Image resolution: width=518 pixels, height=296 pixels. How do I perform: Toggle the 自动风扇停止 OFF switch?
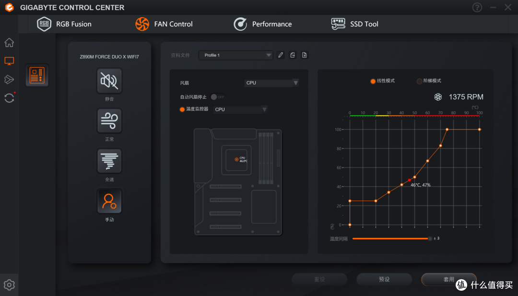(218, 97)
